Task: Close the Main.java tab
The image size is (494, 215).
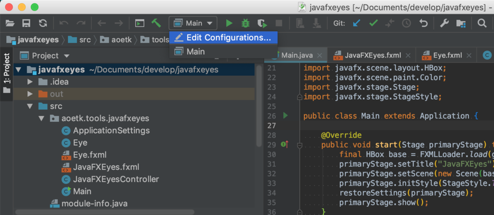Action: 319,56
